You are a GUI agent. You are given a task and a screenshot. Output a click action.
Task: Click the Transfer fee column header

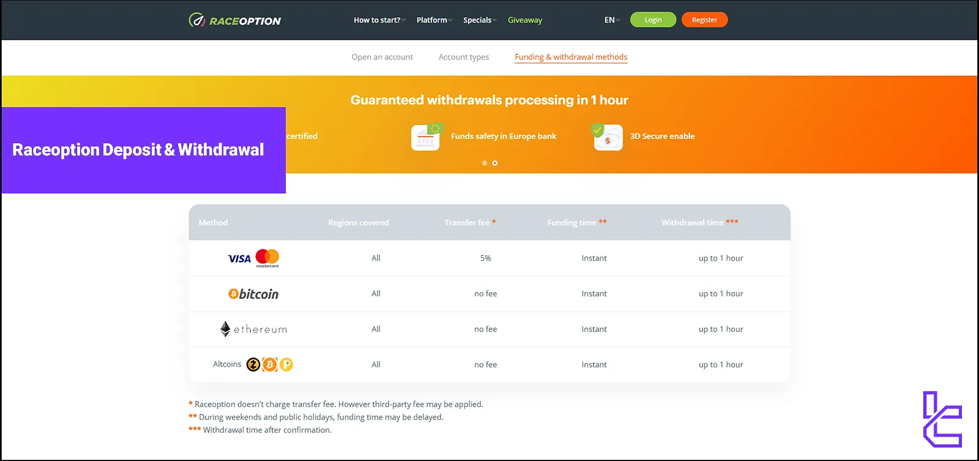pyautogui.click(x=470, y=223)
